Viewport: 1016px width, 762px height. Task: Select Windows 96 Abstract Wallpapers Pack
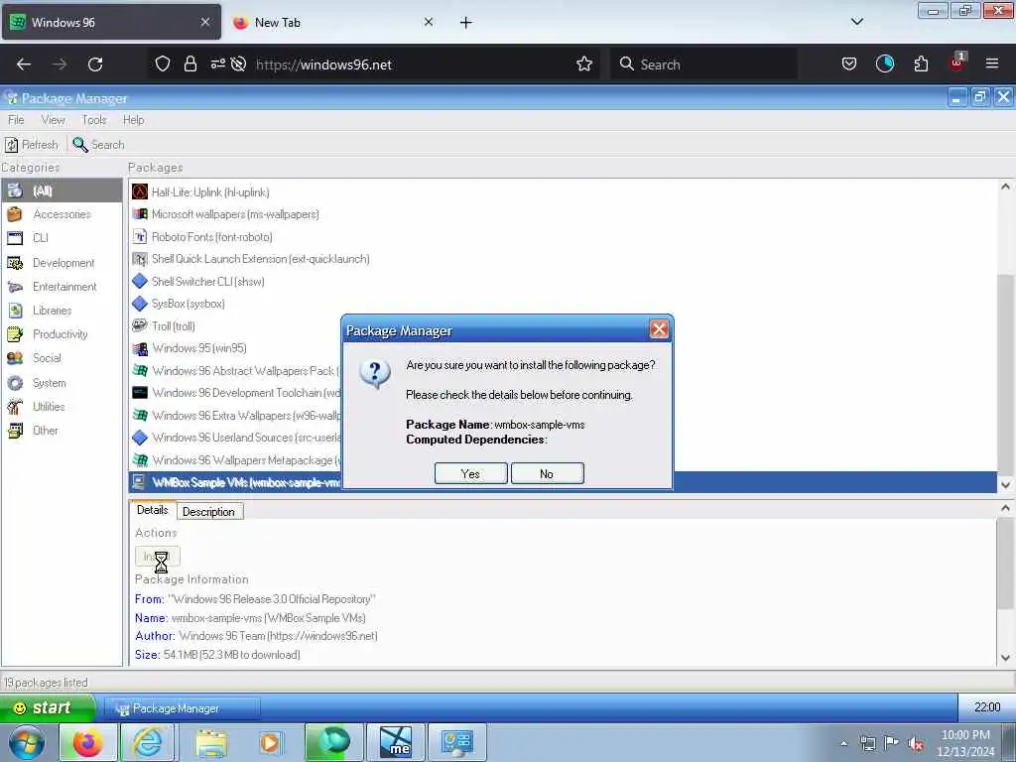236,371
